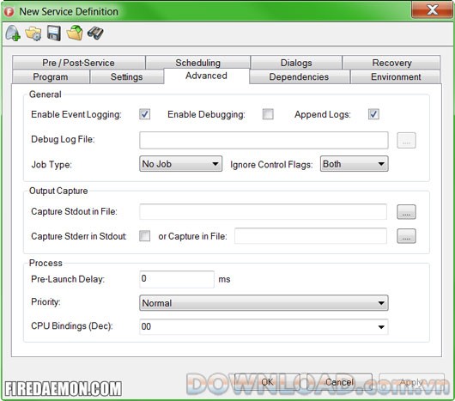
Task: Go to the Dialogs tab
Action: pyautogui.click(x=296, y=63)
